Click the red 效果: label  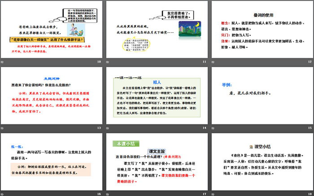(x=226, y=41)
